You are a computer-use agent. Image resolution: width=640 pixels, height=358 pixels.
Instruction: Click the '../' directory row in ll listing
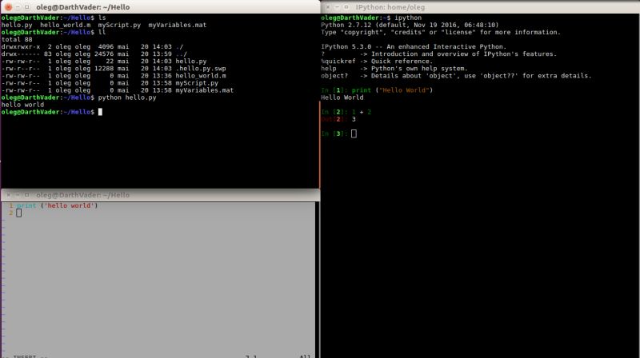tap(94, 54)
